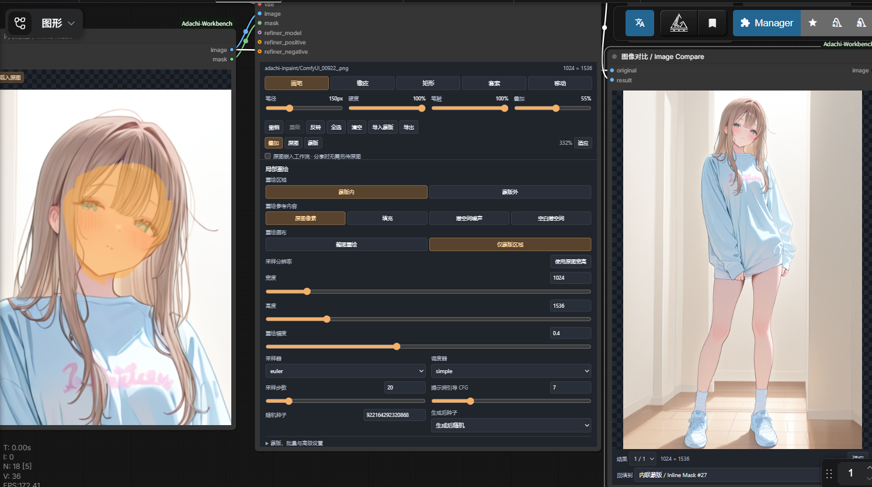
Task: Click the 采样步数 input field 20
Action: 405,388
